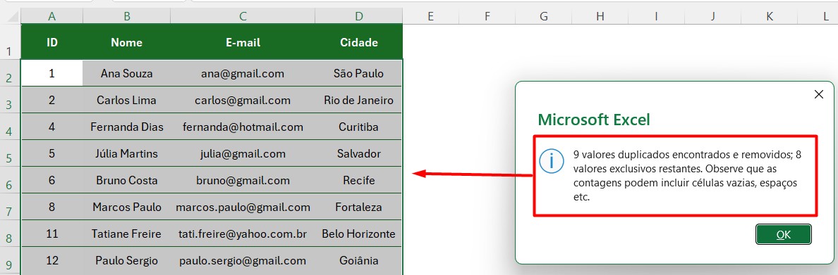
Task: Select ID cell containing 6
Action: [x=51, y=180]
